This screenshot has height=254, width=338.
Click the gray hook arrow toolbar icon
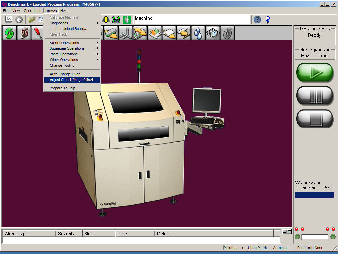click(227, 33)
